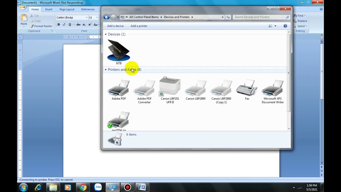
Task: Click the Change your view icon
Action: 270,26
